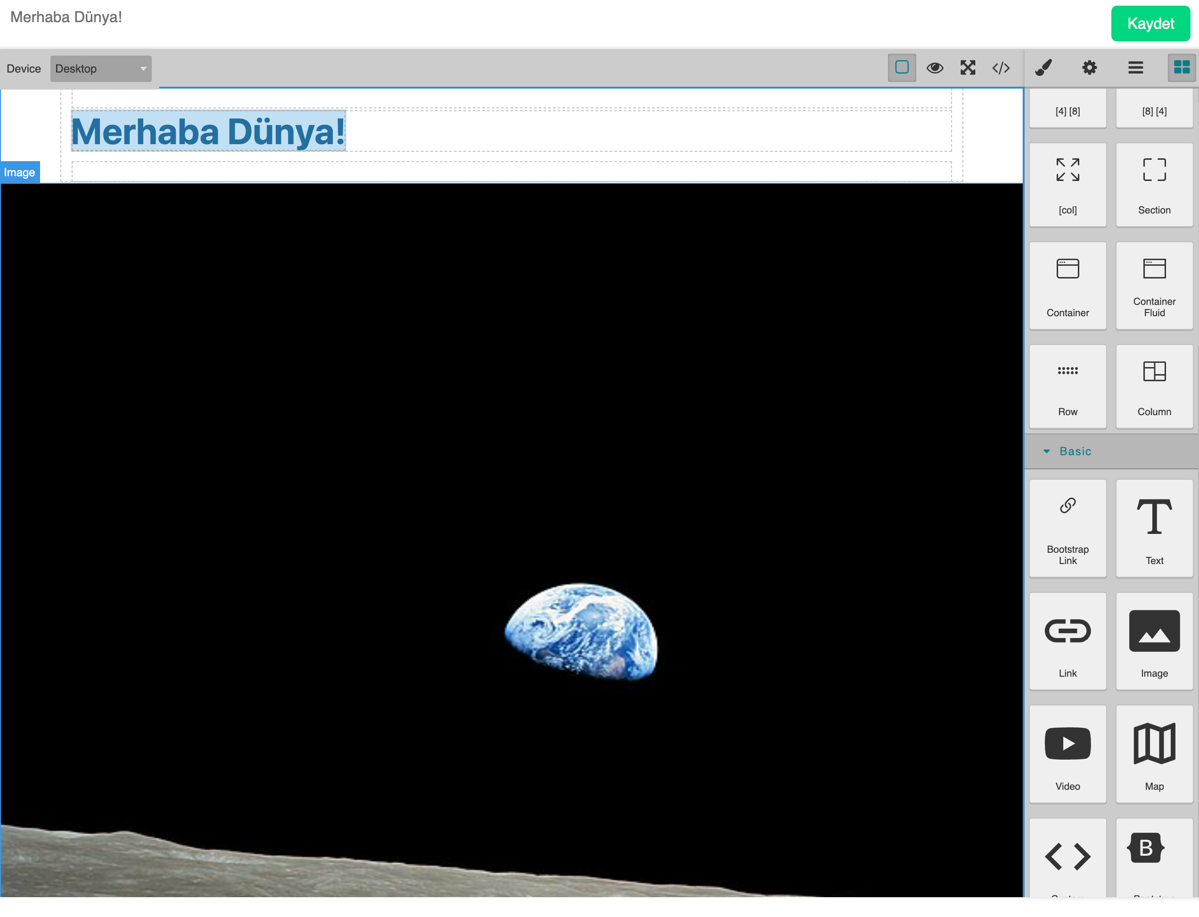This screenshot has height=917, width=1199.
Task: Toggle component outline view square icon
Action: (902, 68)
